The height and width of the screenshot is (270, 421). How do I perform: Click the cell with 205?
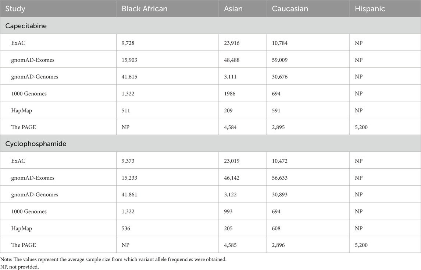(228, 228)
